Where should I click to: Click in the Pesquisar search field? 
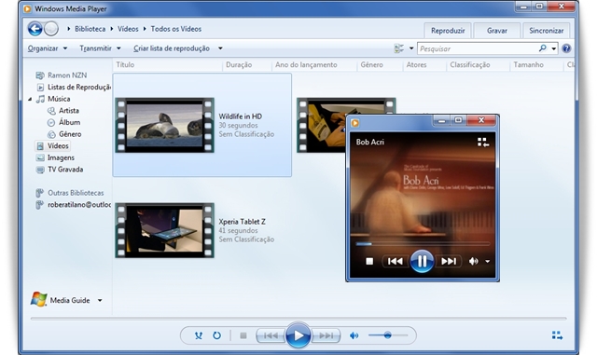point(478,48)
